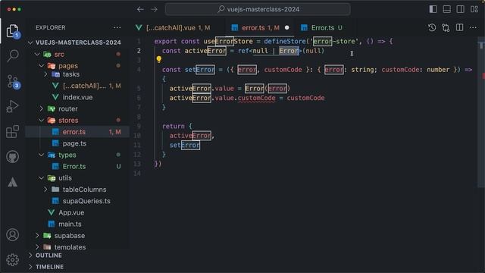Image resolution: width=485 pixels, height=273 pixels.
Task: Open Explorer views and more actions ellipsis
Action: [x=117, y=27]
